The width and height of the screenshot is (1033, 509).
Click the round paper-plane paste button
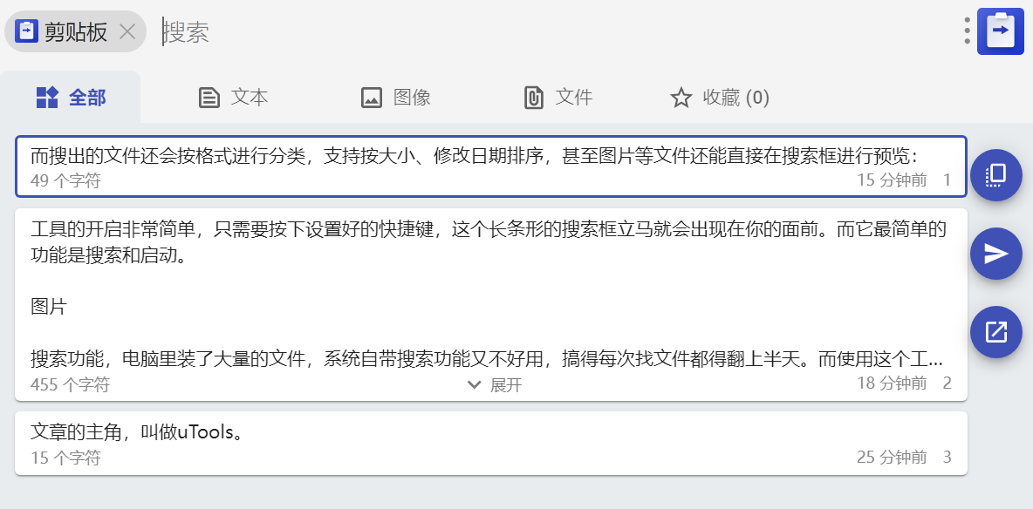coord(996,254)
